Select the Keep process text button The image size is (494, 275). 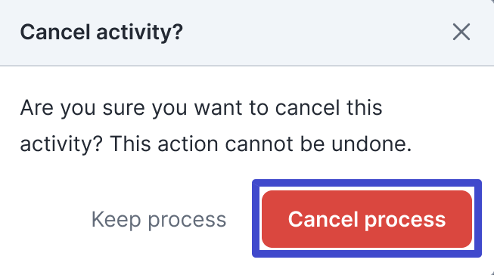click(x=159, y=220)
